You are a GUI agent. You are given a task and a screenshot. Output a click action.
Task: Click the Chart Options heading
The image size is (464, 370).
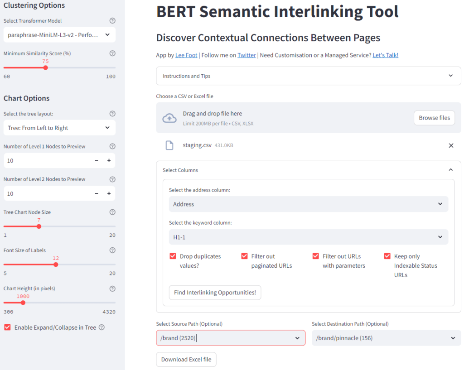26,98
